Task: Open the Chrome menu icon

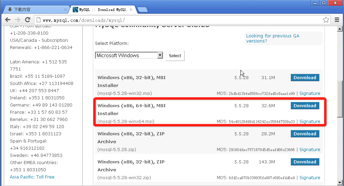Action: (337, 20)
